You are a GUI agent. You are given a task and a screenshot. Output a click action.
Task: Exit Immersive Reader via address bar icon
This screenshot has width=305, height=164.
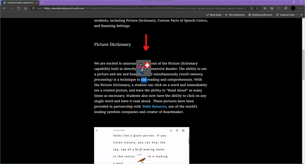pyautogui.click(x=251, y=8)
